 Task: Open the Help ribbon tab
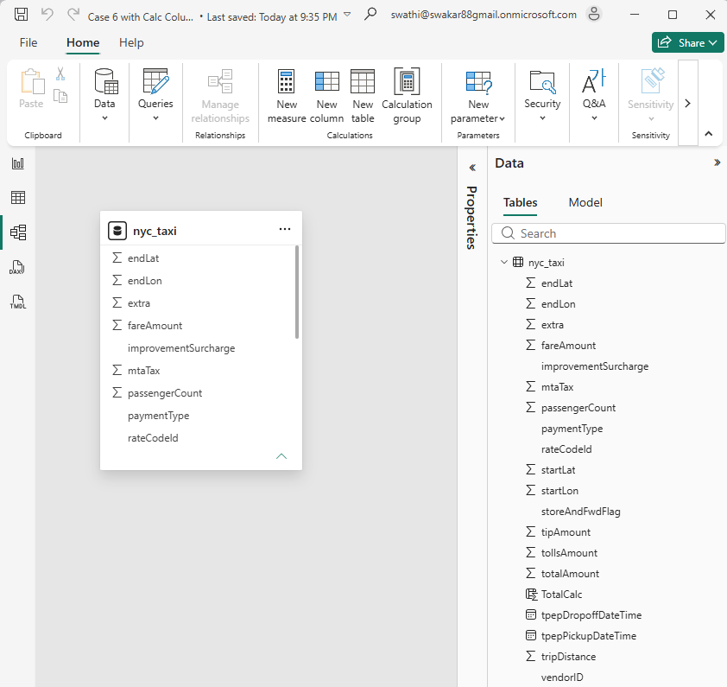(x=131, y=42)
